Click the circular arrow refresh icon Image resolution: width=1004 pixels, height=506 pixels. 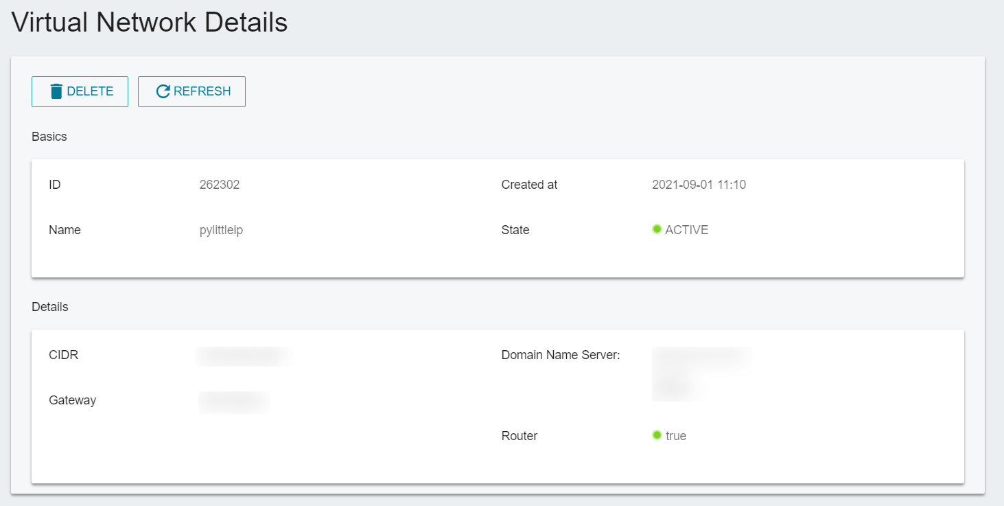[163, 91]
